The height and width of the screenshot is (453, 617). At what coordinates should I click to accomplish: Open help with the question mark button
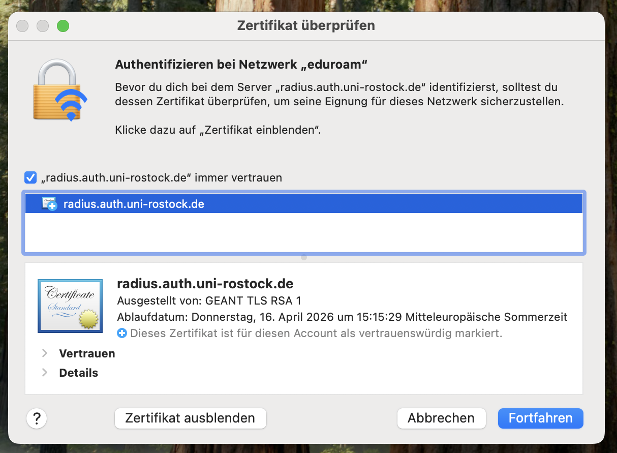point(37,418)
